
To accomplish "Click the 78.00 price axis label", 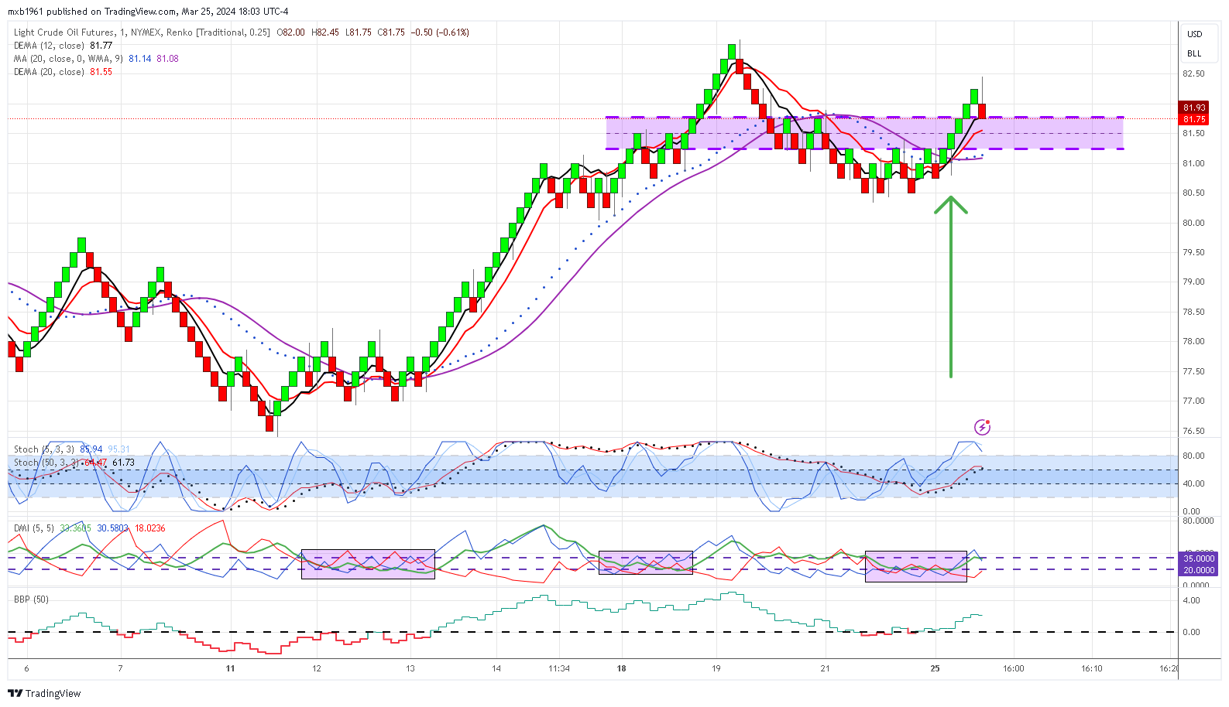I will (x=1193, y=342).
